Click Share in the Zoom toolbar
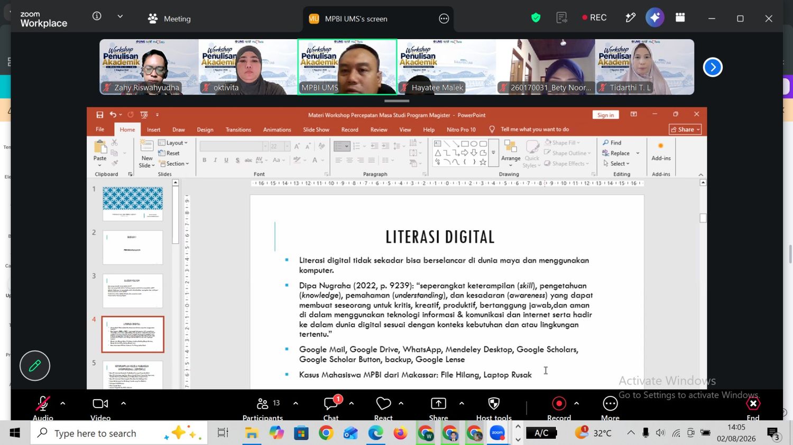The width and height of the screenshot is (793, 445). click(438, 409)
